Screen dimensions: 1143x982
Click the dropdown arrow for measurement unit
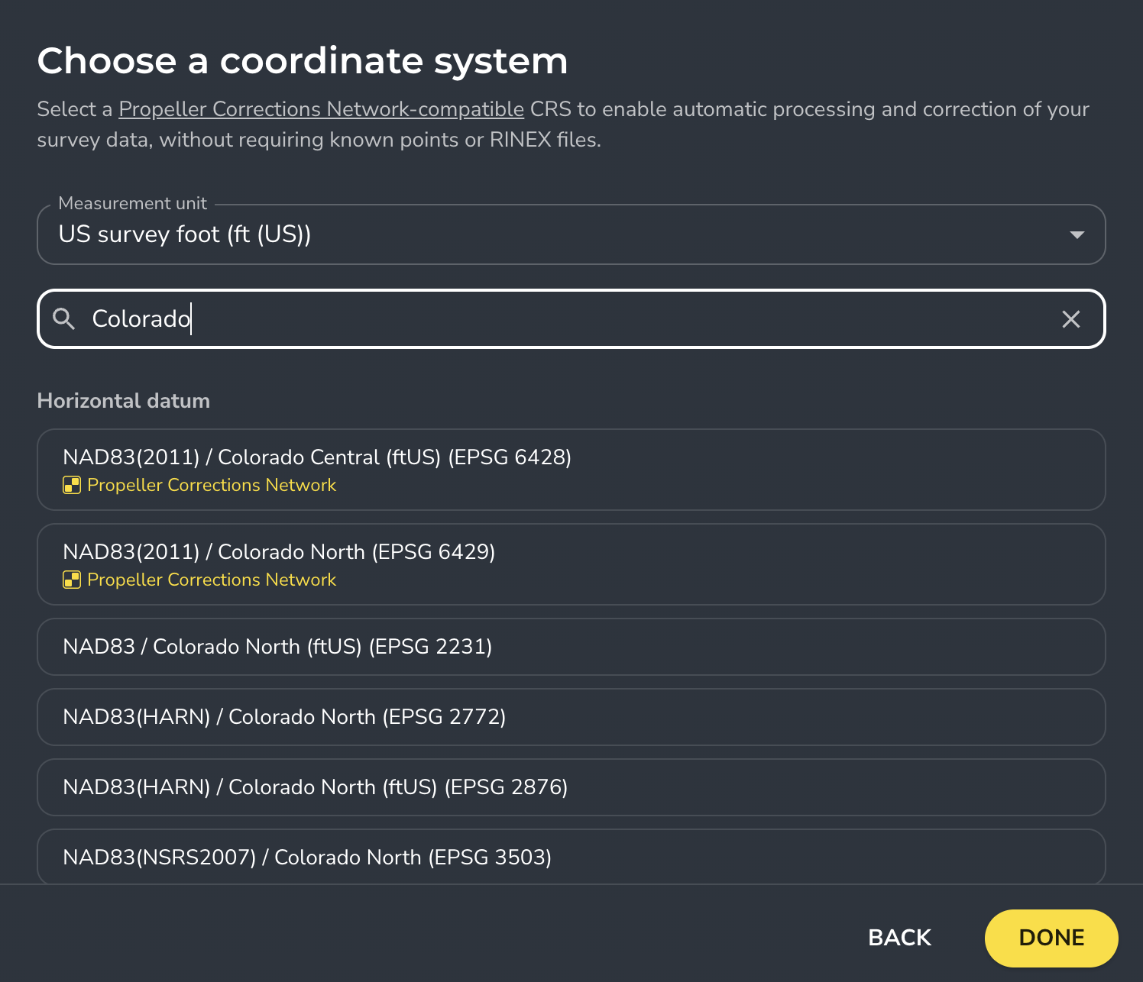click(1077, 234)
